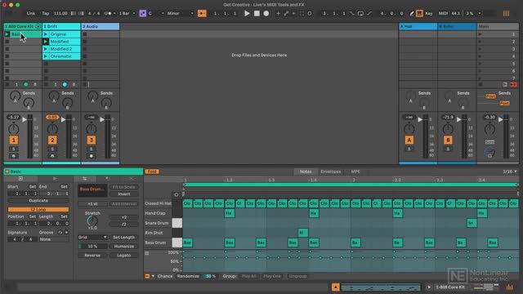The height and width of the screenshot is (294, 523).
Task: Click the metronome icon
Action: point(108,13)
